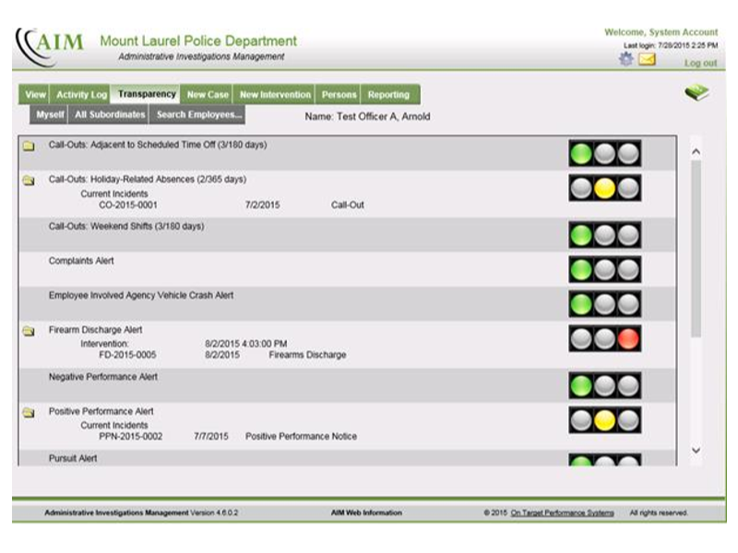The height and width of the screenshot is (553, 738).
Task: Open the mail envelope icon
Action: tap(647, 59)
